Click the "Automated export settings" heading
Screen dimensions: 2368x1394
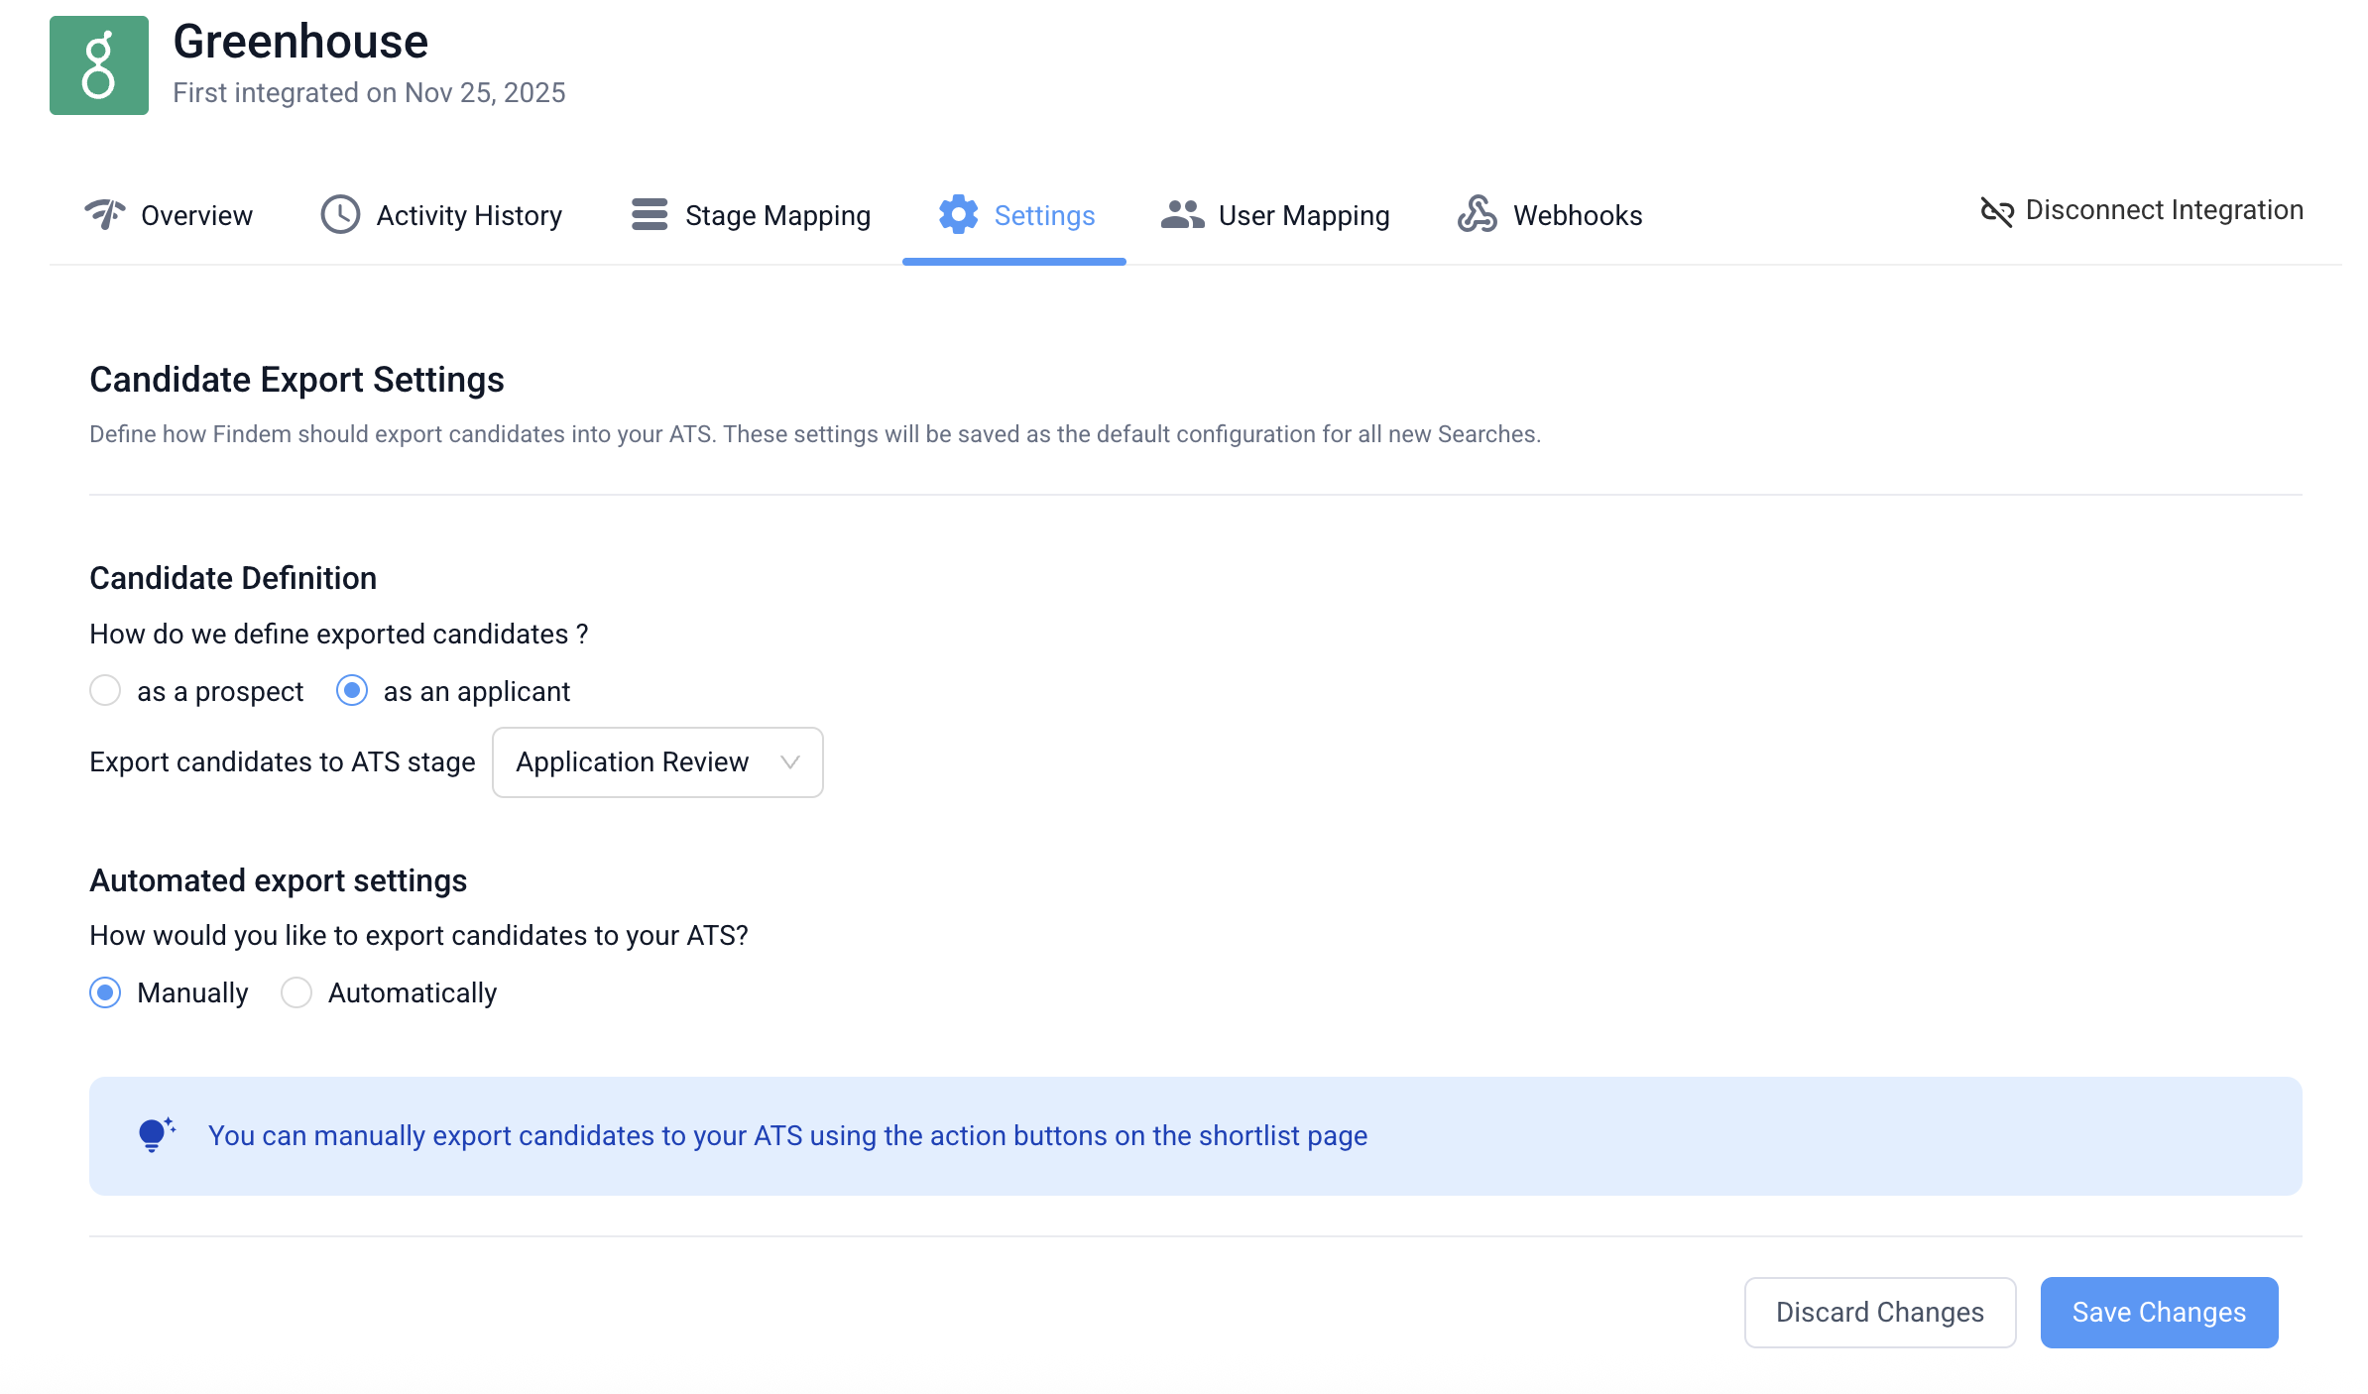tap(278, 880)
